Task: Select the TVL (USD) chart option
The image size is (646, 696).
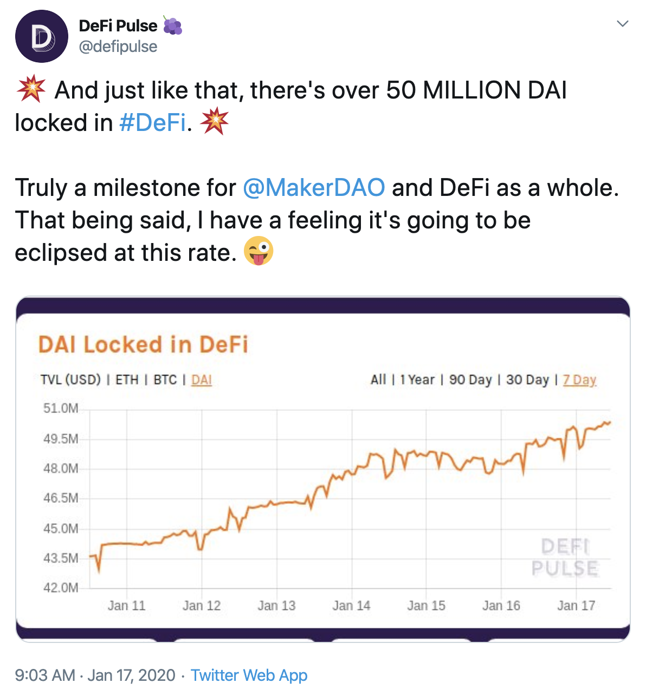Action: pos(70,380)
